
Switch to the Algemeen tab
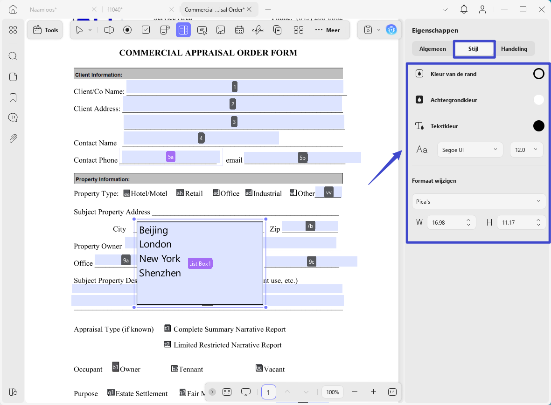pos(432,49)
